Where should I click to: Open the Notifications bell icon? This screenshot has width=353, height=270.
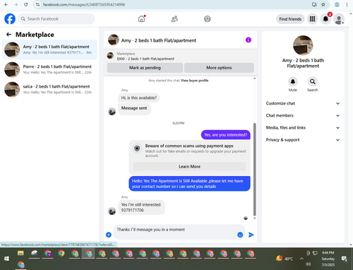[325, 19]
